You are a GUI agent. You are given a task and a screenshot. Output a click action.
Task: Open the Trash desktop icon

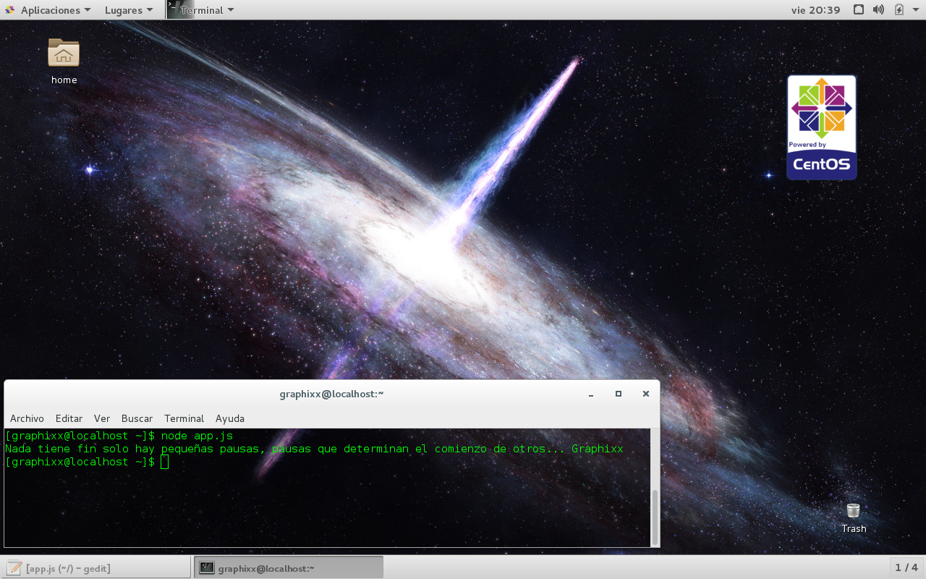854,517
